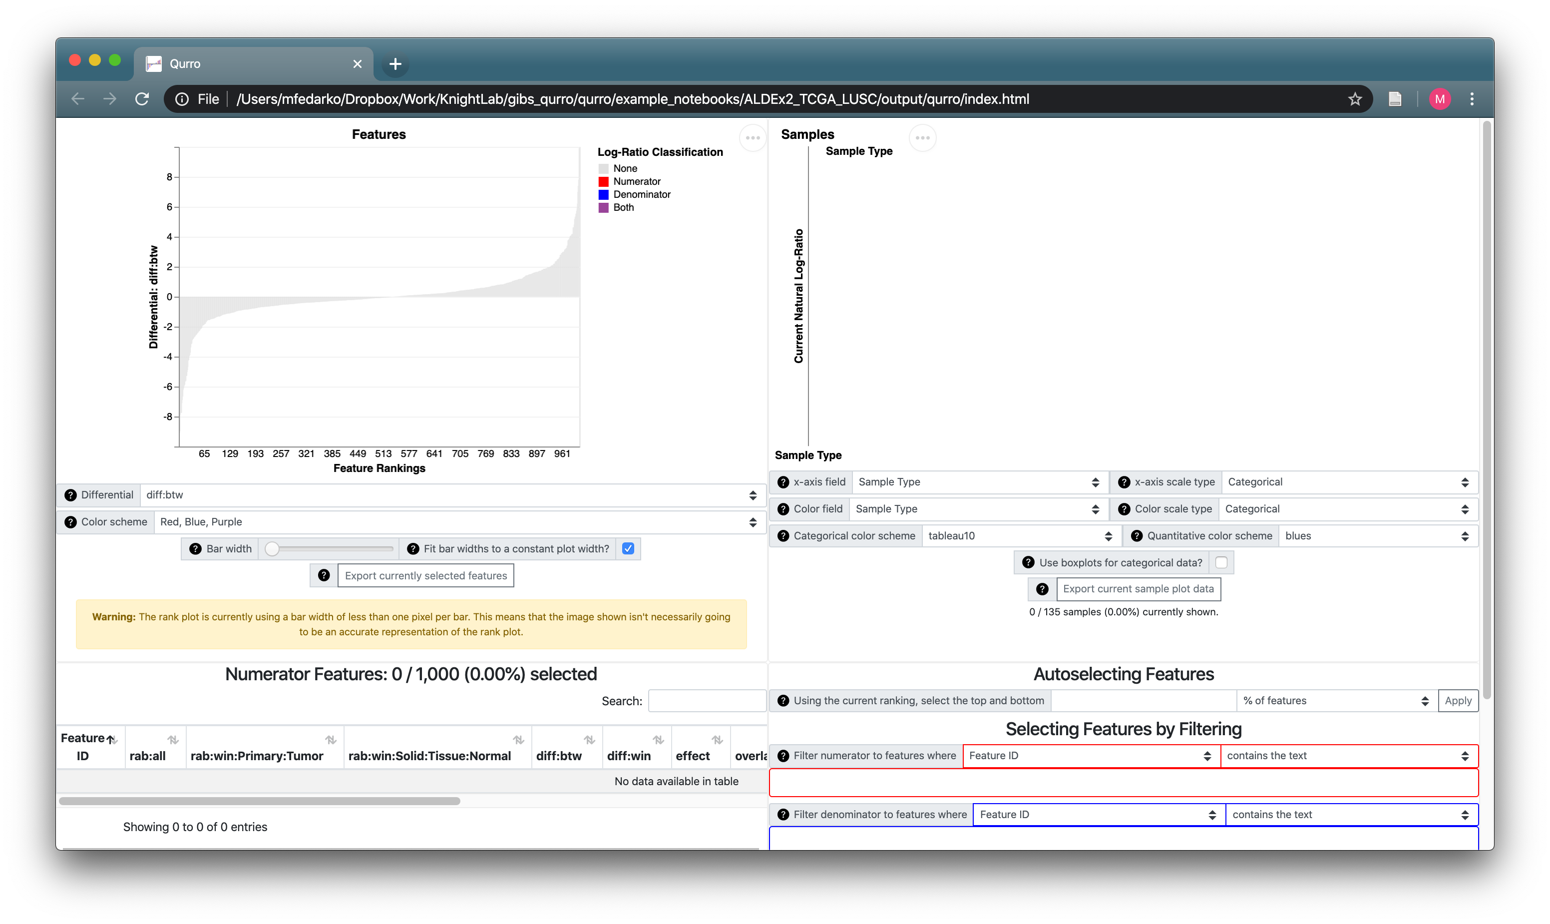Image resolution: width=1550 pixels, height=924 pixels.
Task: Open a new browser tab with plus
Action: tap(395, 64)
